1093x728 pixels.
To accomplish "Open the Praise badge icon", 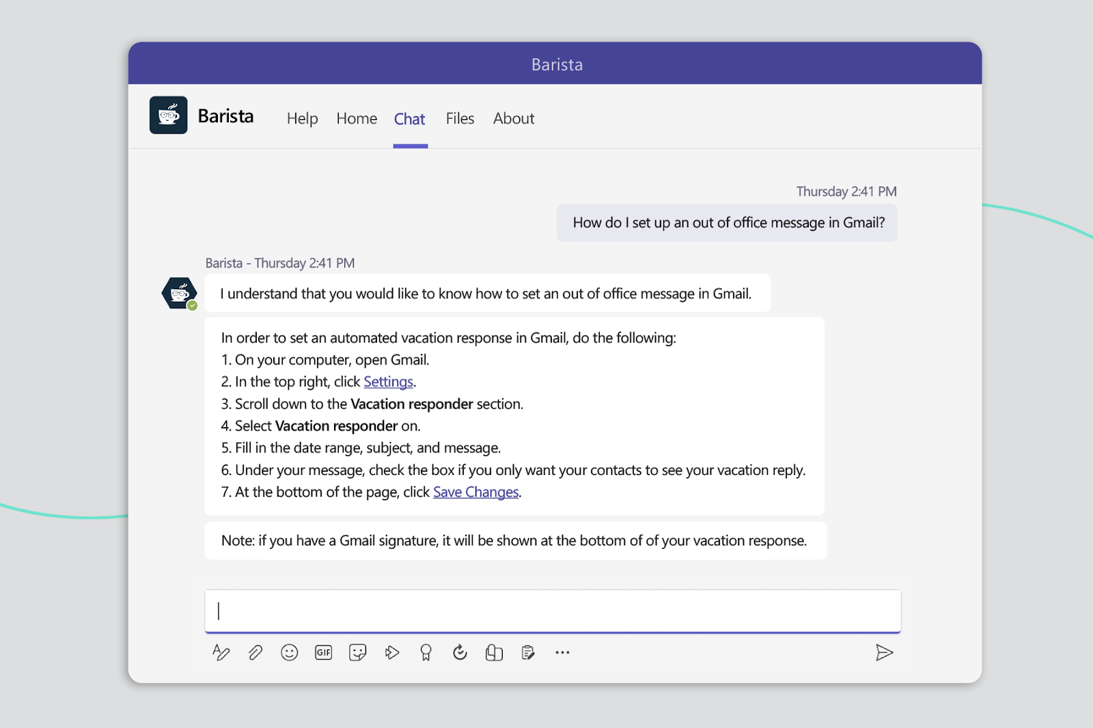I will [426, 653].
